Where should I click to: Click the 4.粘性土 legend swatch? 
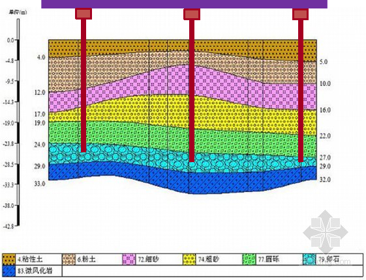pyautogui.click(x=9, y=259)
